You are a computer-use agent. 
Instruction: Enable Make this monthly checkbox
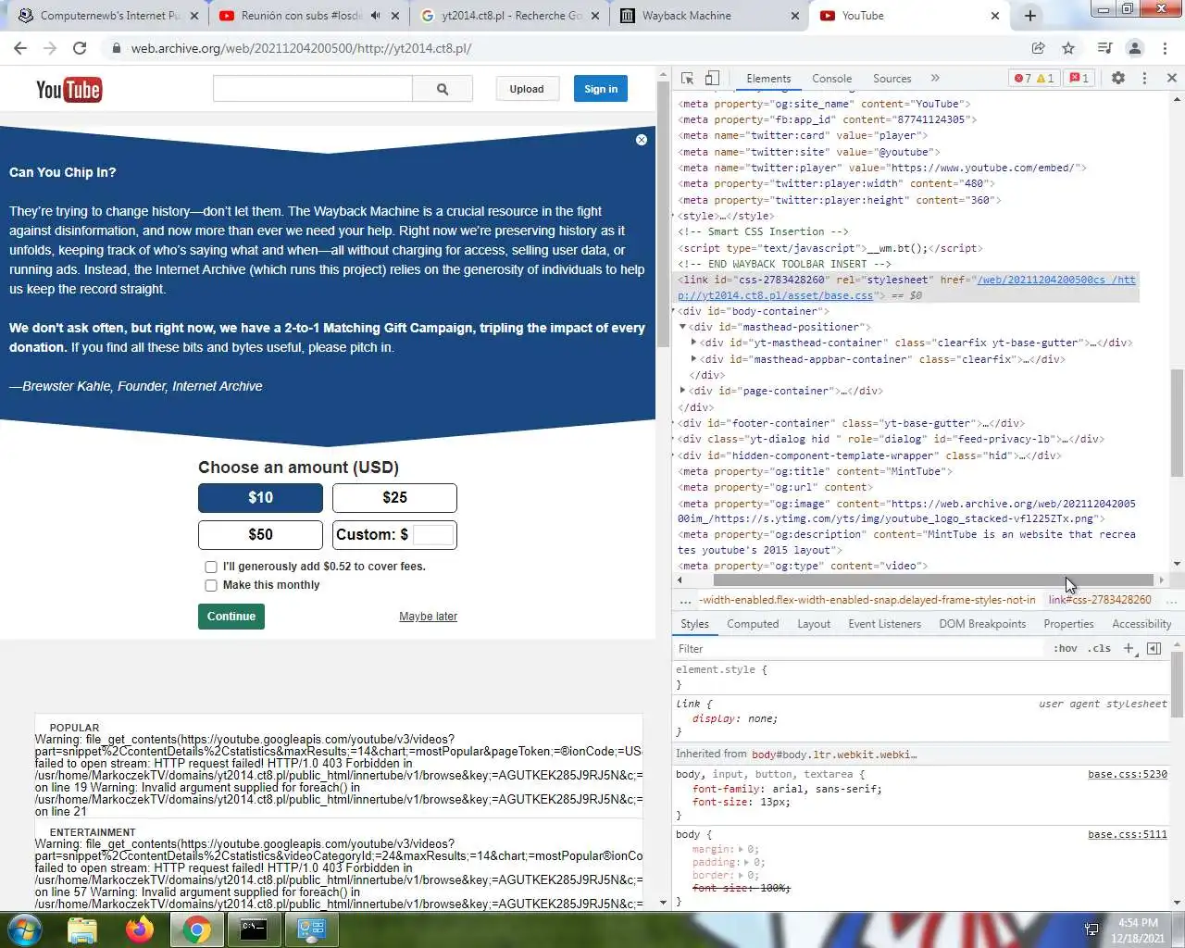pos(211,585)
